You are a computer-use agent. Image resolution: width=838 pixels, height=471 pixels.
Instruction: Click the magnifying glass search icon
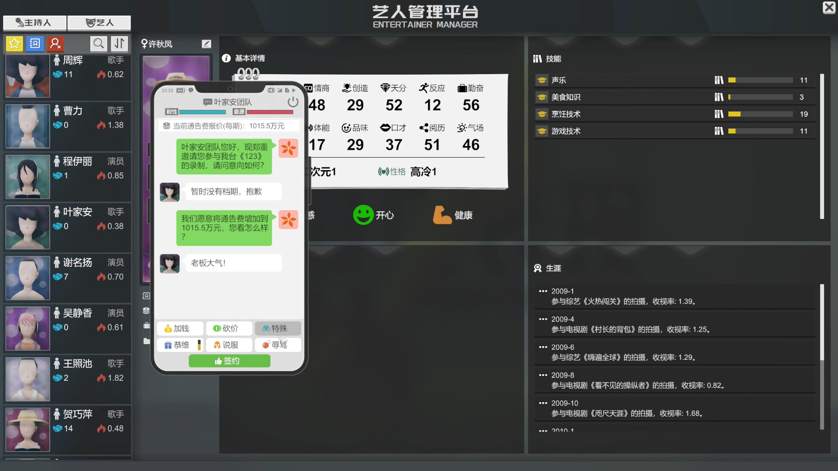coord(99,44)
